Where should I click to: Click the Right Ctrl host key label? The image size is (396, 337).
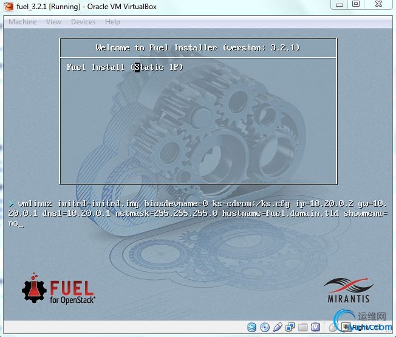[366, 327]
